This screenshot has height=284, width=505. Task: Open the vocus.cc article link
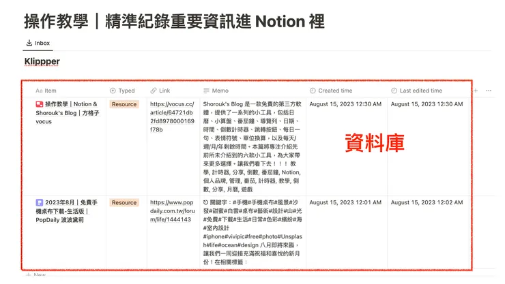point(172,116)
